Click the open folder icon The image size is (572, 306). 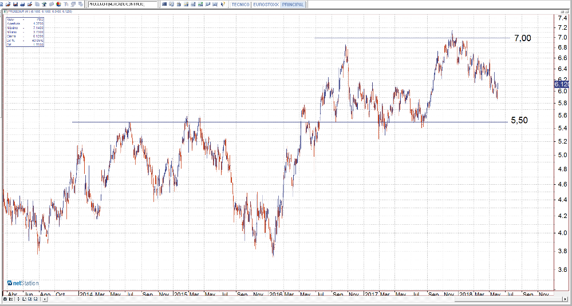[x=8, y=4]
